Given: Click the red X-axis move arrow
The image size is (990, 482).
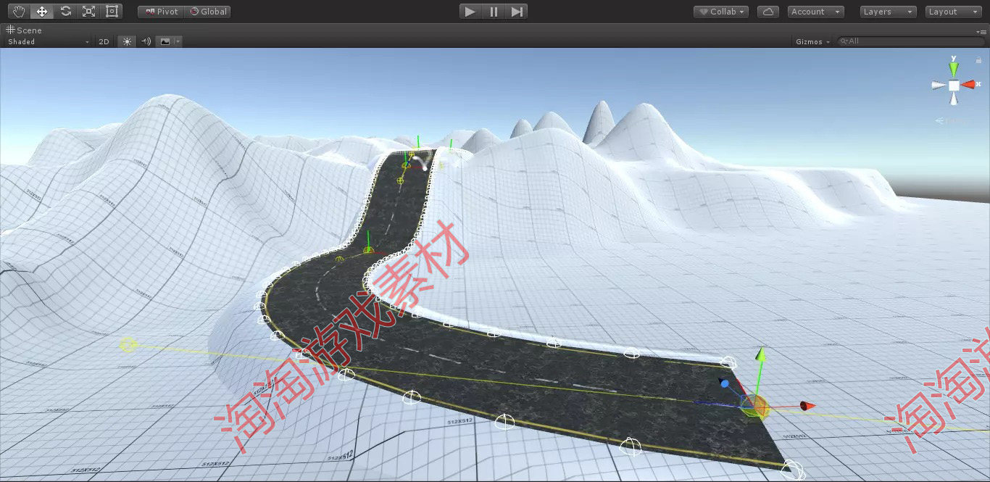Looking at the screenshot, I should pos(807,405).
